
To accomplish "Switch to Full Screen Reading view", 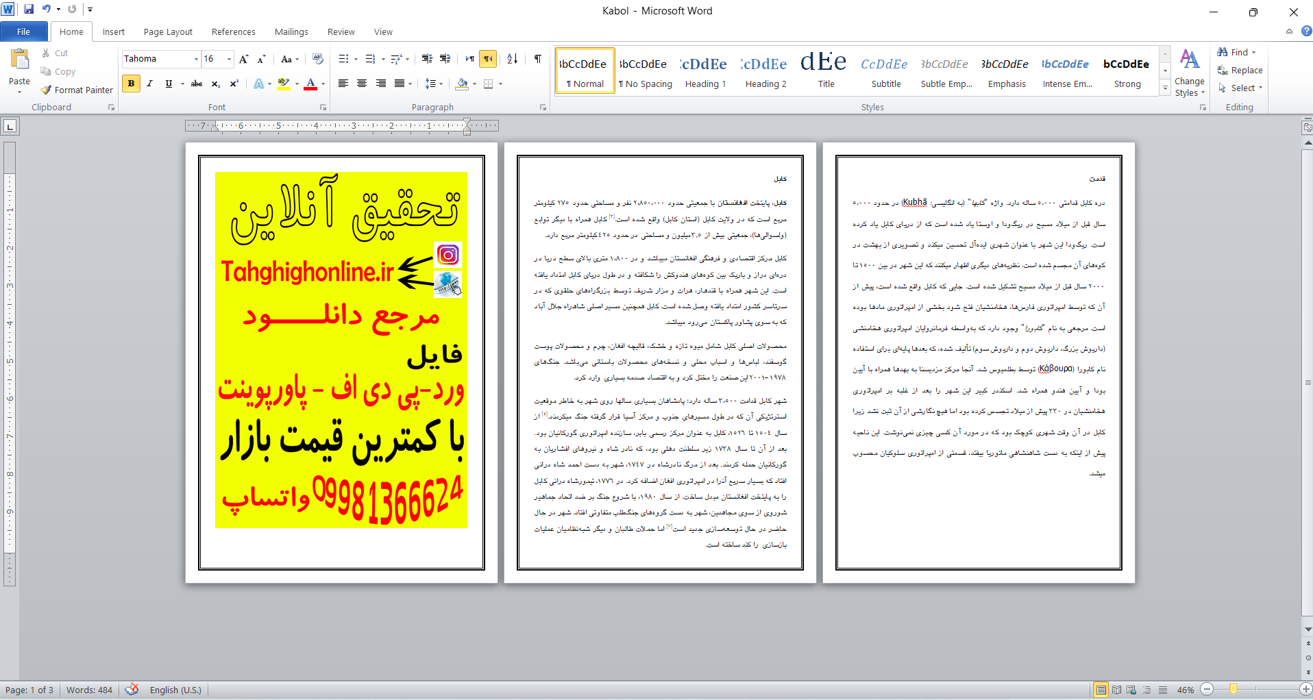I will click(1116, 690).
